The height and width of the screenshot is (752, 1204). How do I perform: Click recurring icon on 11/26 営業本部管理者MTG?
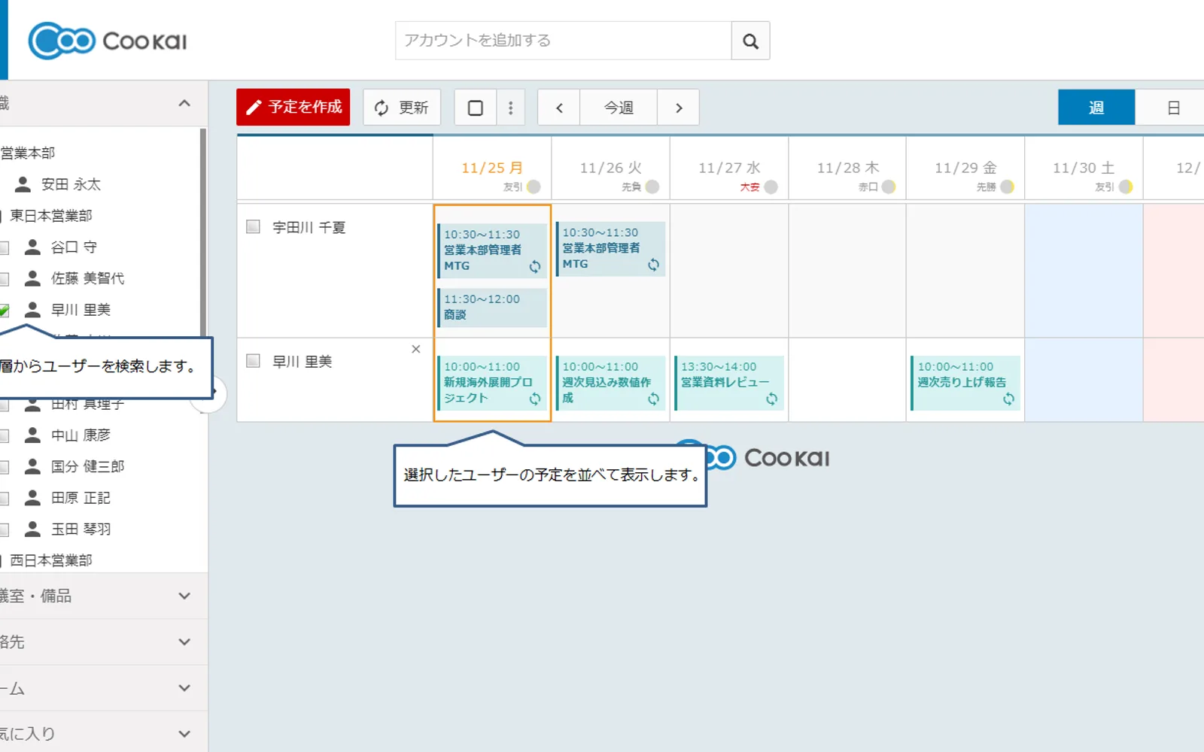coord(653,265)
